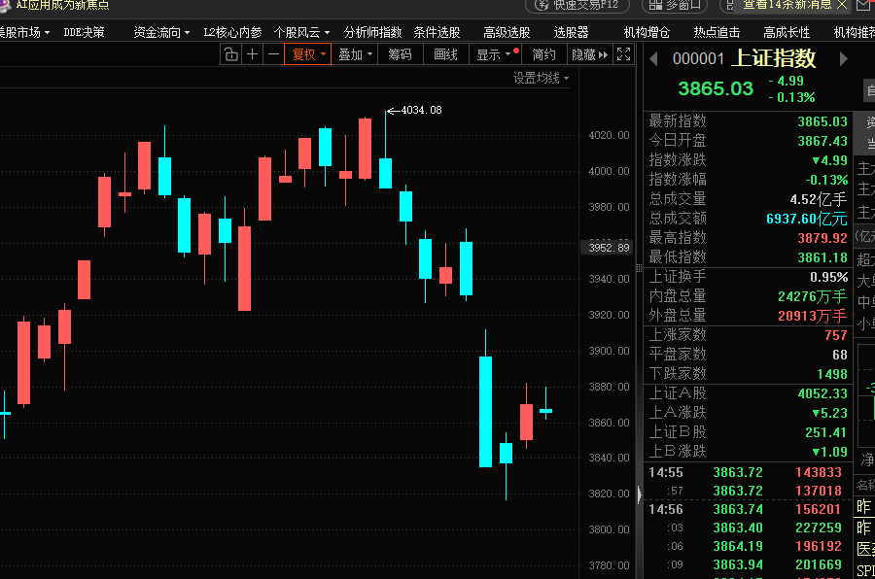Viewport: 875px width, 579px height.
Task: Click the lock icon in chart toolbar
Action: 230,54
